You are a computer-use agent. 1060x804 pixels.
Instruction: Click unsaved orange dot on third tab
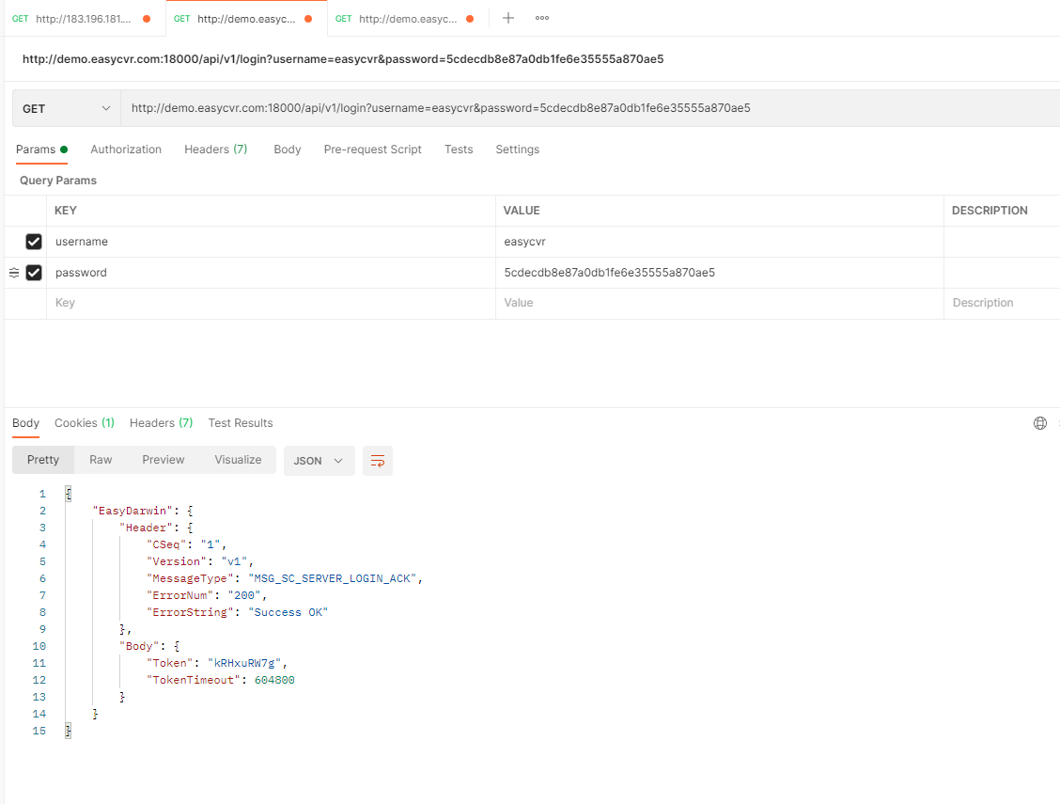[470, 19]
